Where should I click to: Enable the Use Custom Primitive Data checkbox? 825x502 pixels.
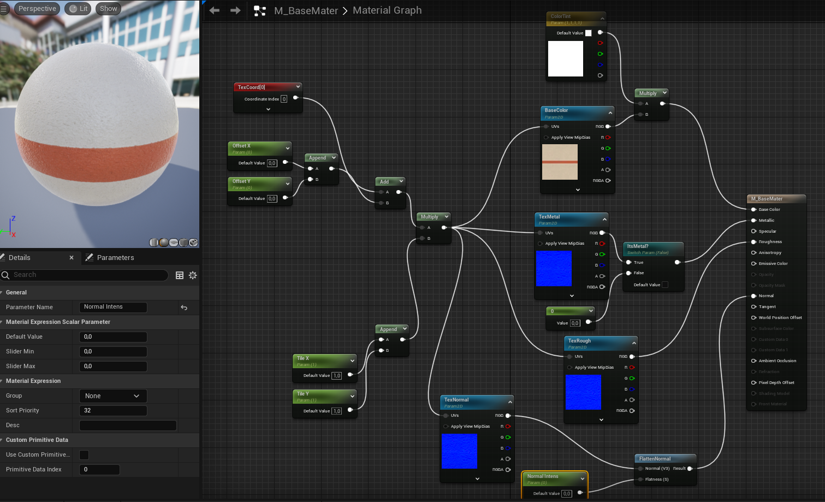pos(84,455)
